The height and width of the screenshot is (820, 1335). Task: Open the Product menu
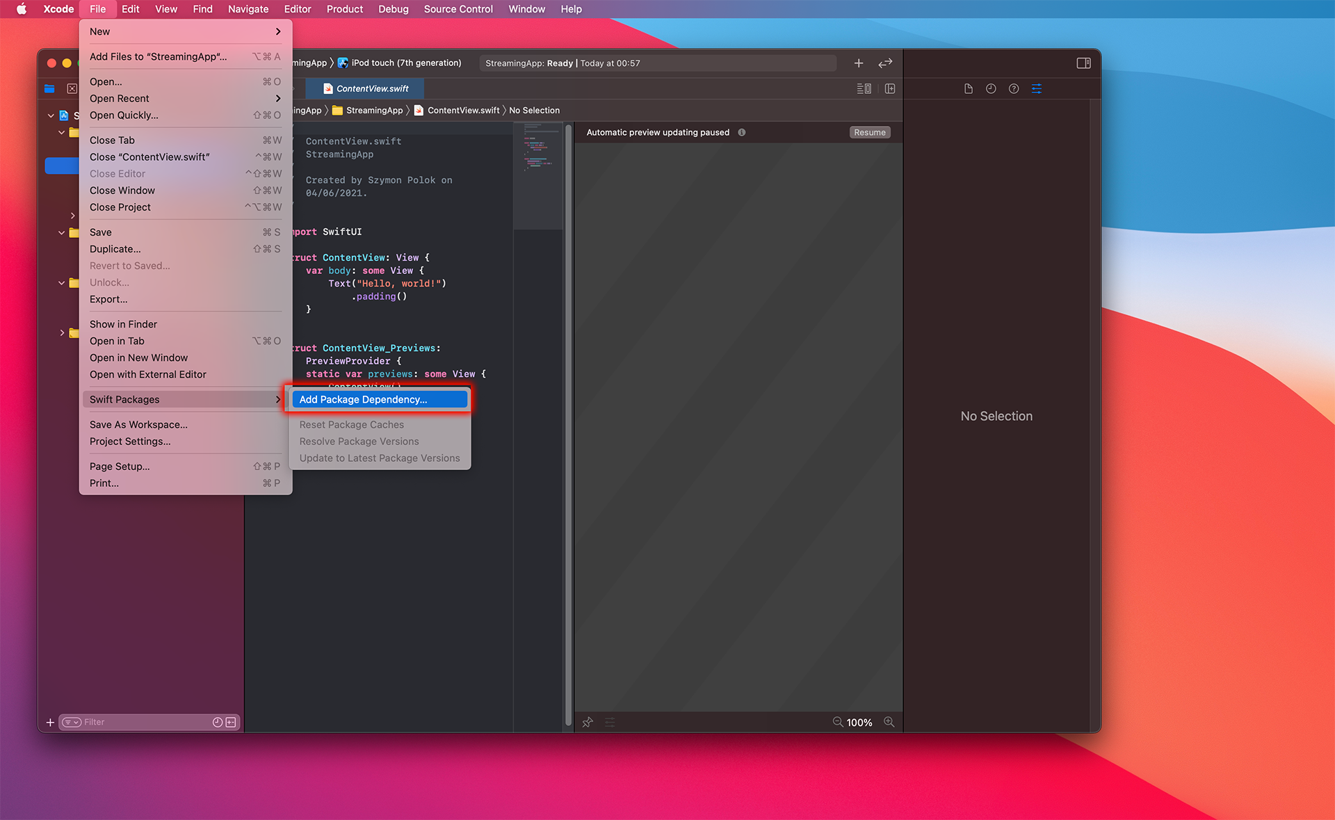[x=345, y=9]
